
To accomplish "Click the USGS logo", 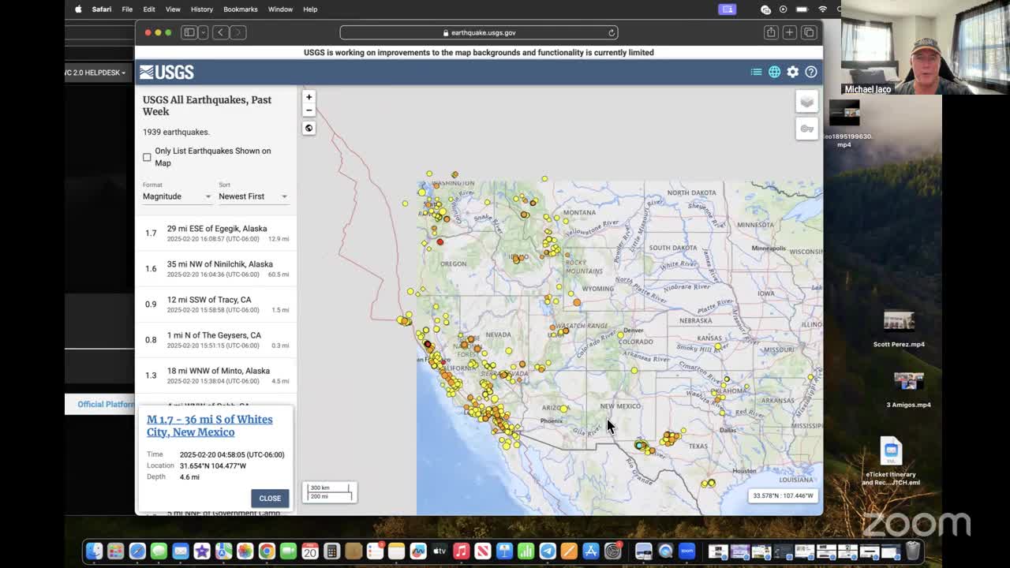I will pyautogui.click(x=166, y=73).
